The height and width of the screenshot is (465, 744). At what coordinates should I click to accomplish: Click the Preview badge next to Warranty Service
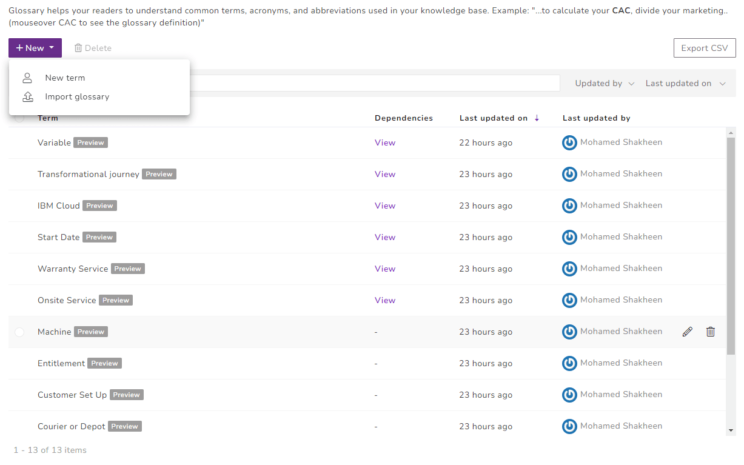[128, 269]
